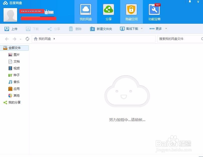
Task: Select the BT种子 category in the sidebar
Action: [16, 75]
